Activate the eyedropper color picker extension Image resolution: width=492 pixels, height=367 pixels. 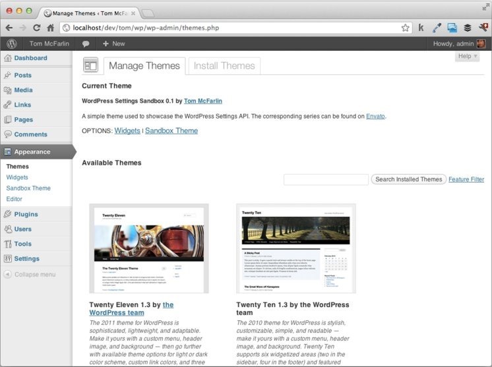tap(437, 28)
